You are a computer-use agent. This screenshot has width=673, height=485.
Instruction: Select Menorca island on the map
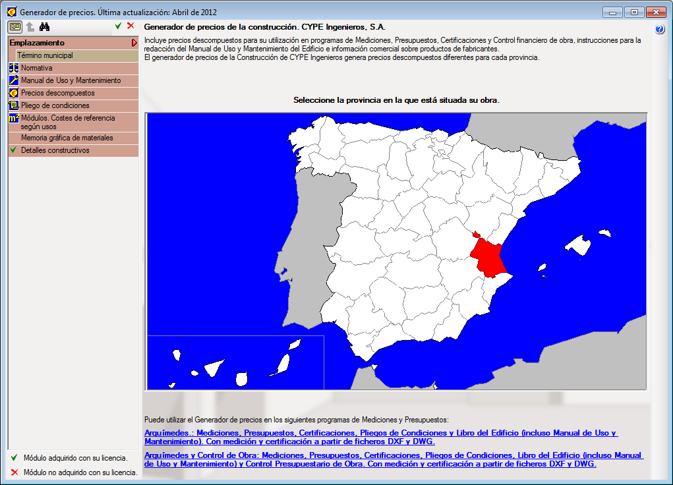coord(604,233)
